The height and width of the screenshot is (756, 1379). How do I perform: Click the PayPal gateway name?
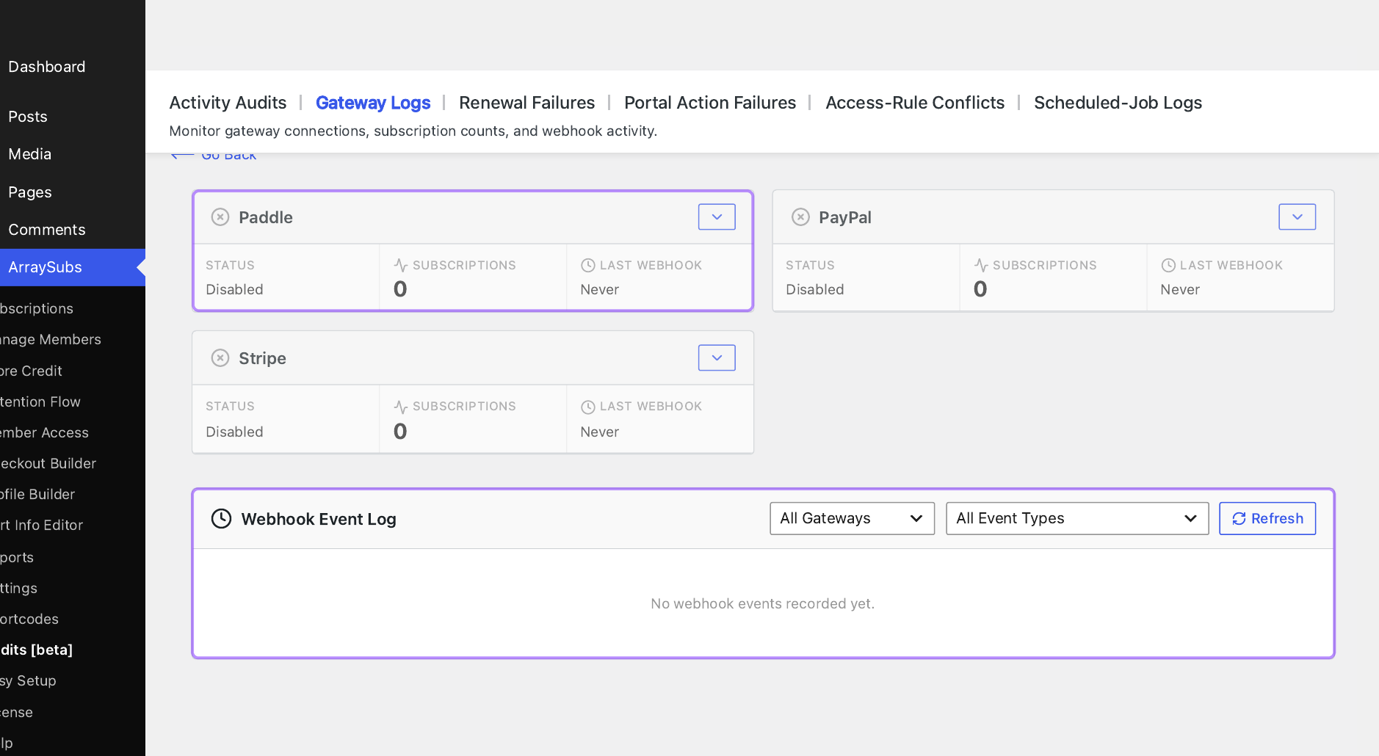(845, 217)
